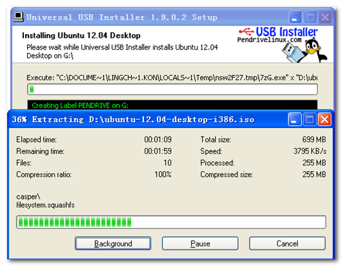The width and height of the screenshot is (343, 267).
Task: Select the 'Creating Label PENDRIVE on G:' log line
Action: click(80, 106)
